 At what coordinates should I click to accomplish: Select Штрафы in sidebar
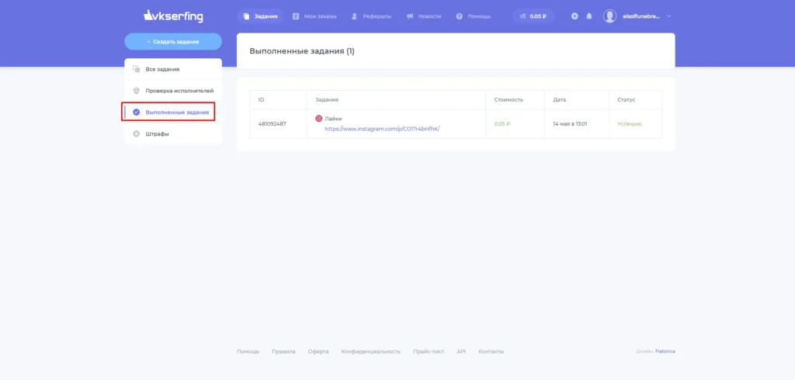pyautogui.click(x=173, y=134)
